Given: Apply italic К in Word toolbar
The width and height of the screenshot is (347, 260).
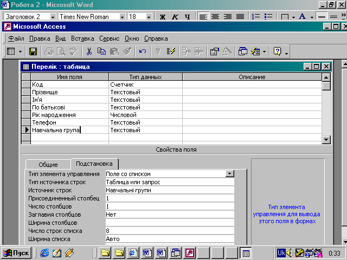Looking at the screenshot, I should 175,17.
